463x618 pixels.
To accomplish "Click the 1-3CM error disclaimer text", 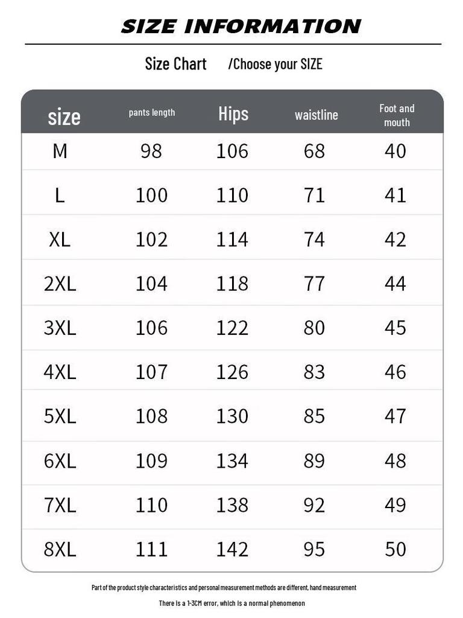I will [x=232, y=603].
